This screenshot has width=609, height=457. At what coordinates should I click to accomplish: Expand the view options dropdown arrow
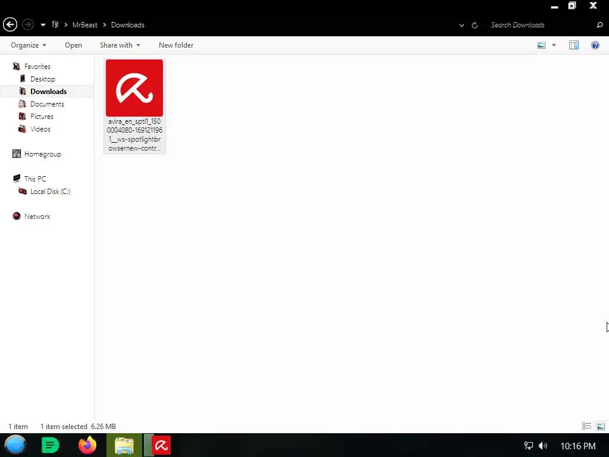(x=554, y=45)
